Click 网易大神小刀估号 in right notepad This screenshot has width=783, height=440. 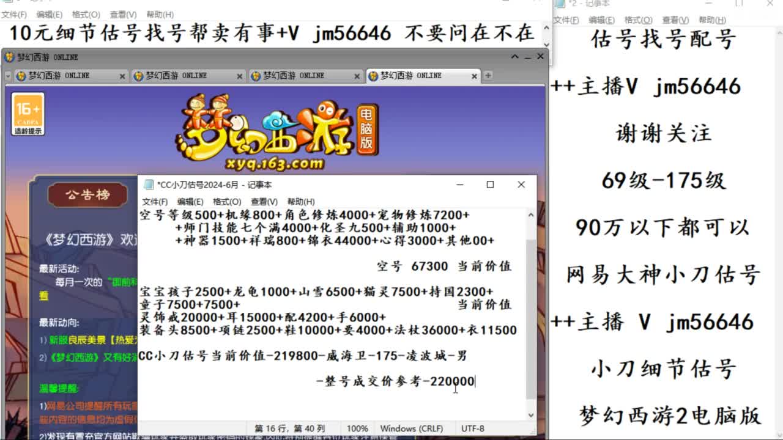click(664, 274)
